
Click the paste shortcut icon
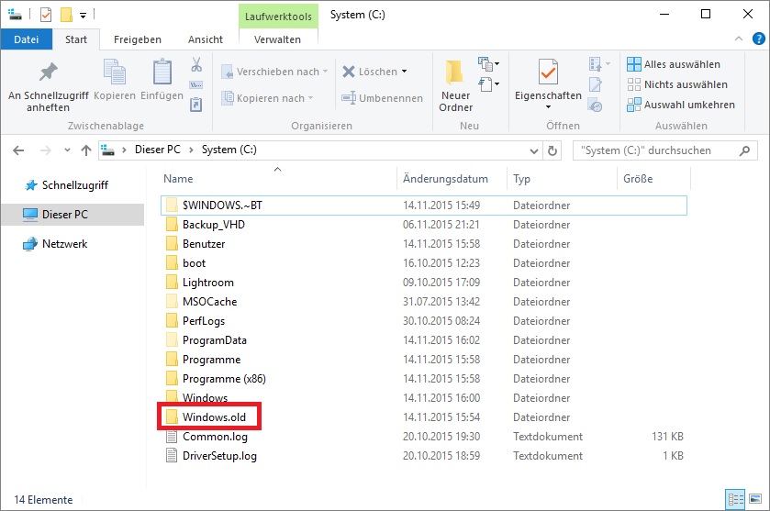pyautogui.click(x=196, y=105)
